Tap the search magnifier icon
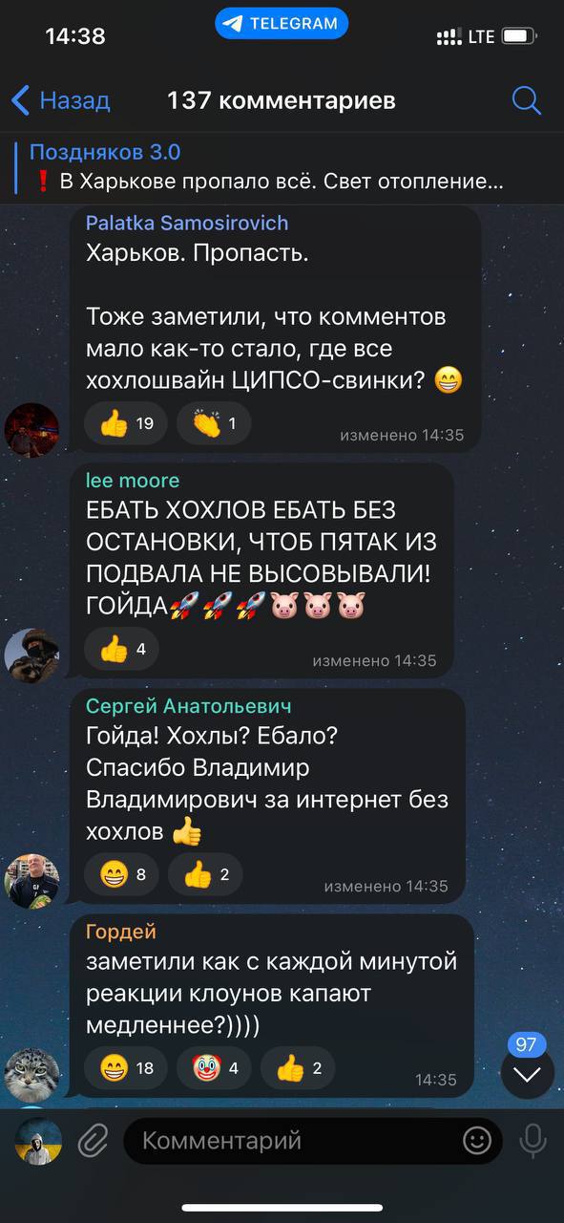Image resolution: width=564 pixels, height=1223 pixels. (x=526, y=100)
